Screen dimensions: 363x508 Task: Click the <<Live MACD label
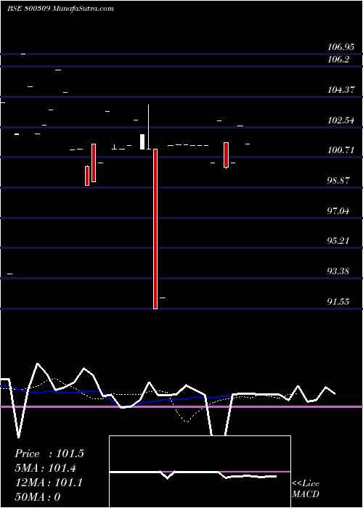click(x=306, y=488)
